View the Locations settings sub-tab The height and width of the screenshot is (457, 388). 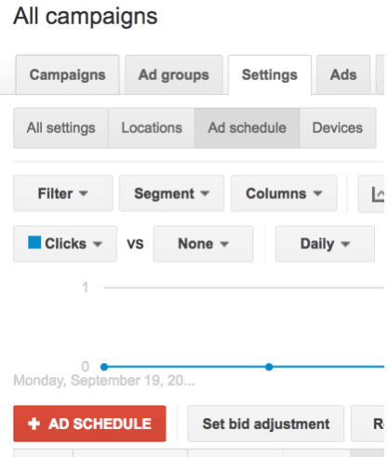[152, 128]
